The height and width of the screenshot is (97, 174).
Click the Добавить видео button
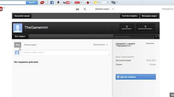point(102,9)
